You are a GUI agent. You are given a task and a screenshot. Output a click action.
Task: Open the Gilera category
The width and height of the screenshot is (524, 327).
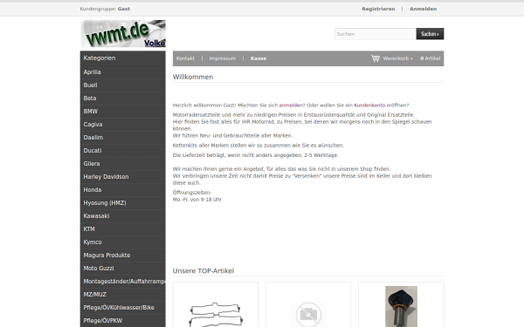click(x=122, y=164)
